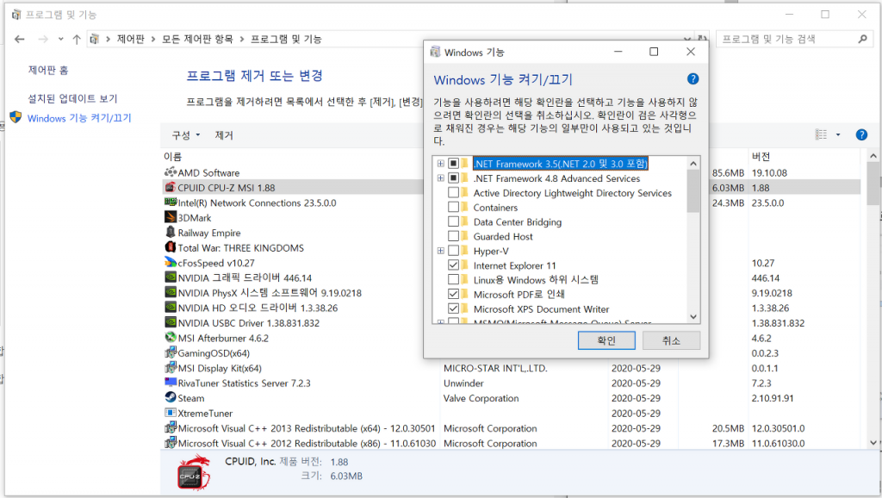This screenshot has width=882, height=498.
Task: Click the refresh icon beside the address bar
Action: (x=703, y=39)
